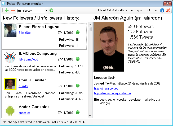Click 'New Followers / Unfollowers History:' heading
The height and width of the screenshot is (126, 173).
pos(41,18)
